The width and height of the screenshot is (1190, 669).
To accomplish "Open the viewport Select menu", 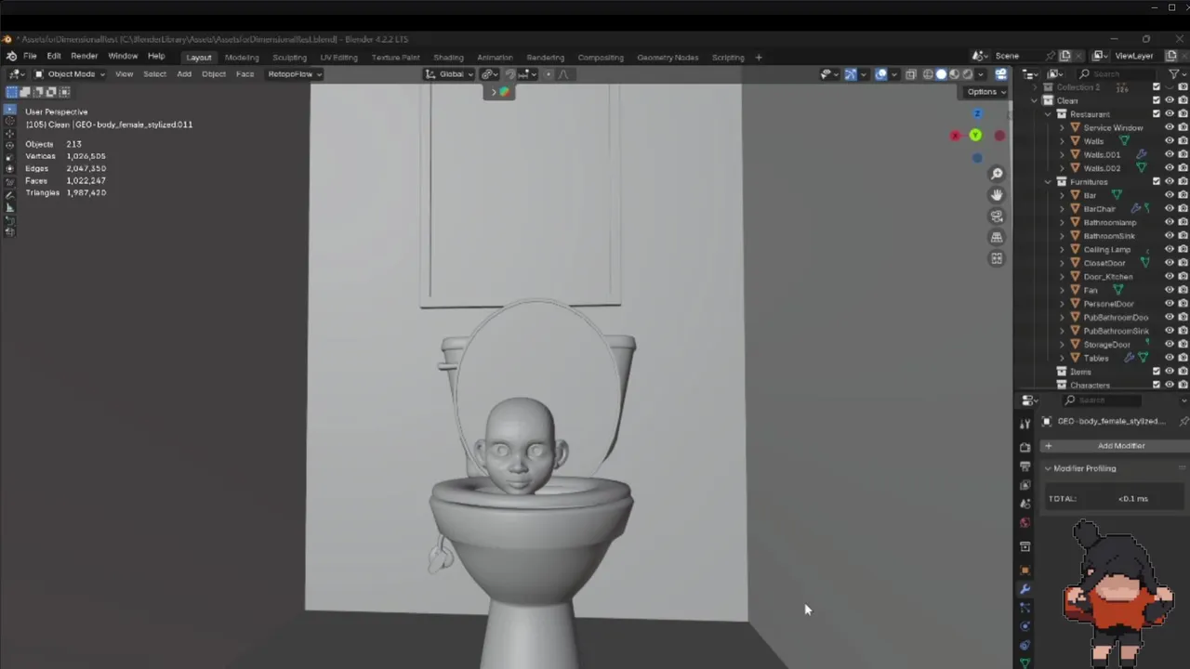I will (154, 74).
